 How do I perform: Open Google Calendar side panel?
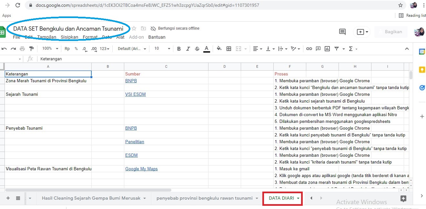click(422, 52)
